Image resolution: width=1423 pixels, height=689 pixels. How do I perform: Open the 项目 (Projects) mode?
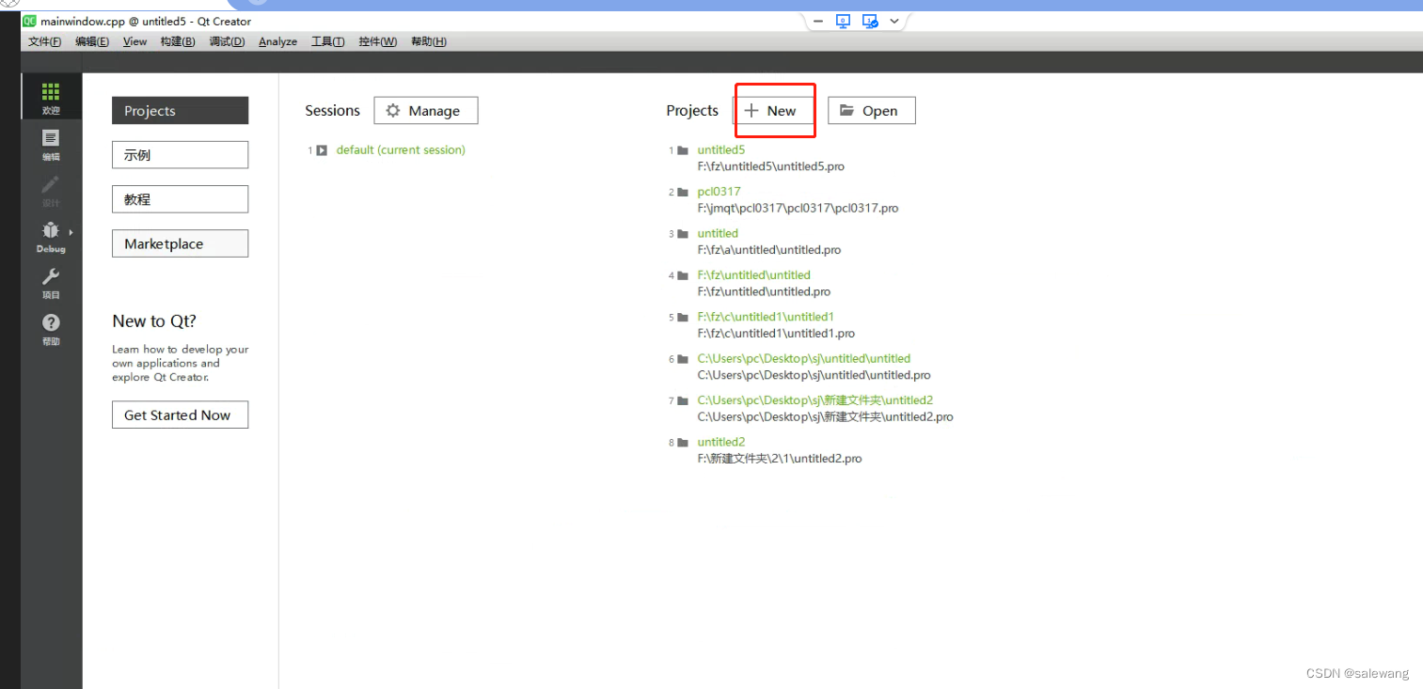pyautogui.click(x=51, y=283)
